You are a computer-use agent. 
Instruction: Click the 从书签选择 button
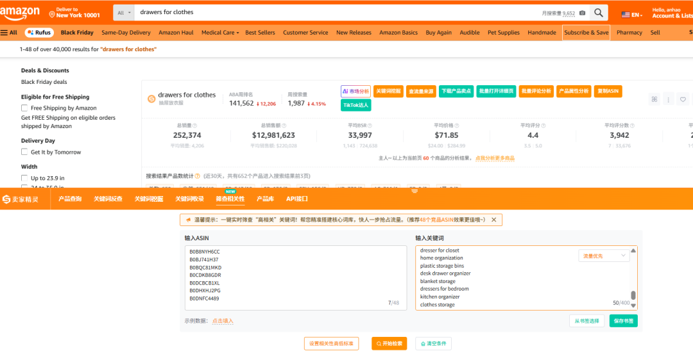pyautogui.click(x=586, y=321)
